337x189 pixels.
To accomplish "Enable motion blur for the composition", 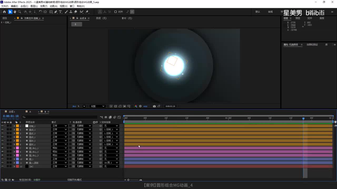I will tap(115, 117).
